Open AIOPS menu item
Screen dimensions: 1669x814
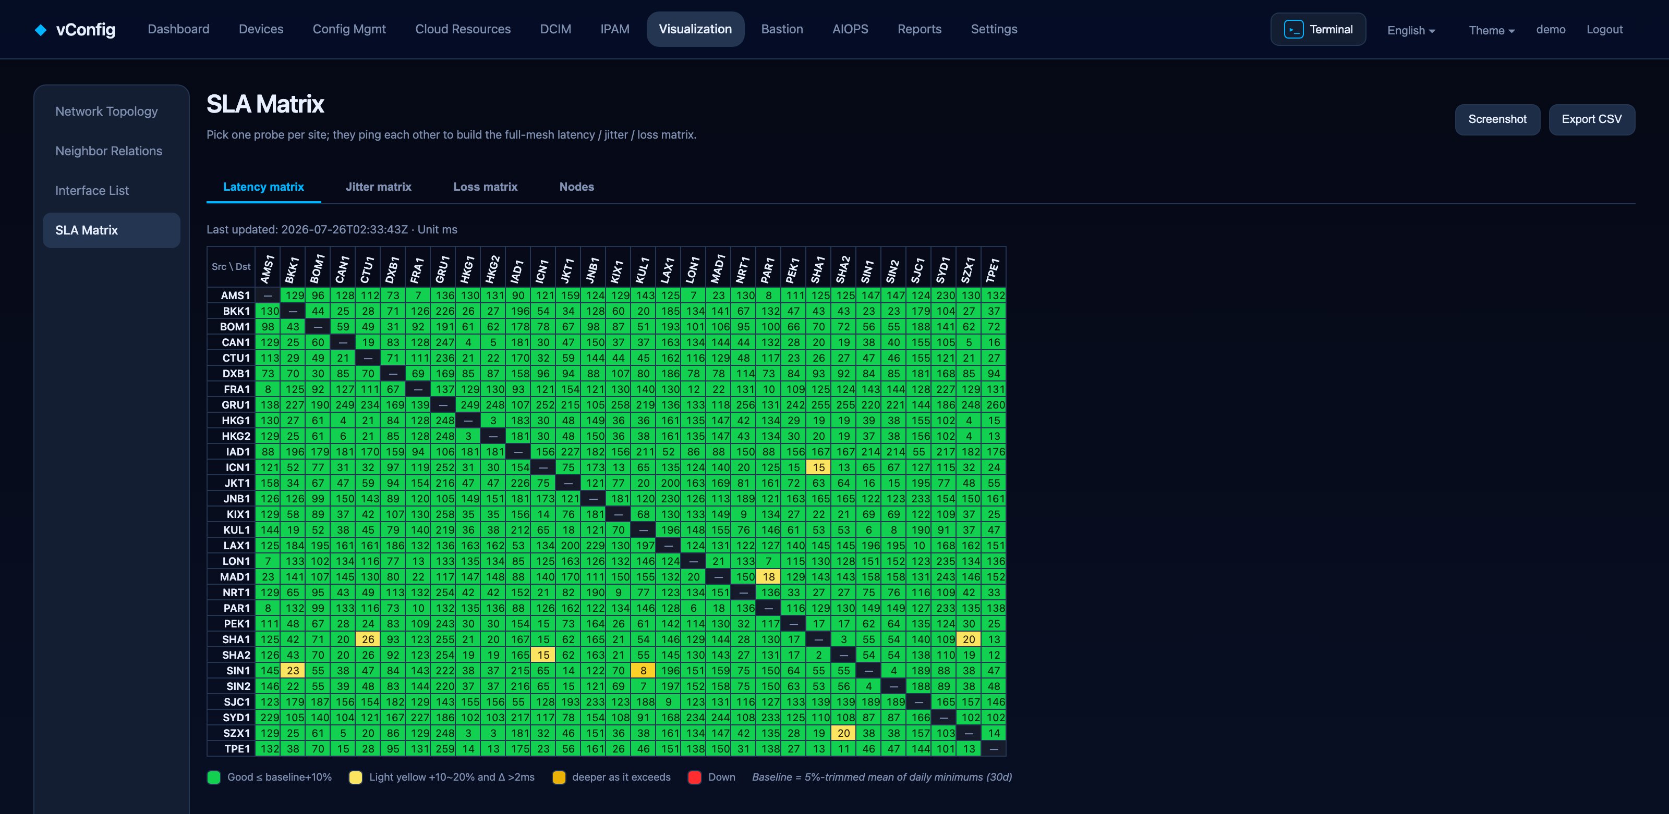[850, 29]
